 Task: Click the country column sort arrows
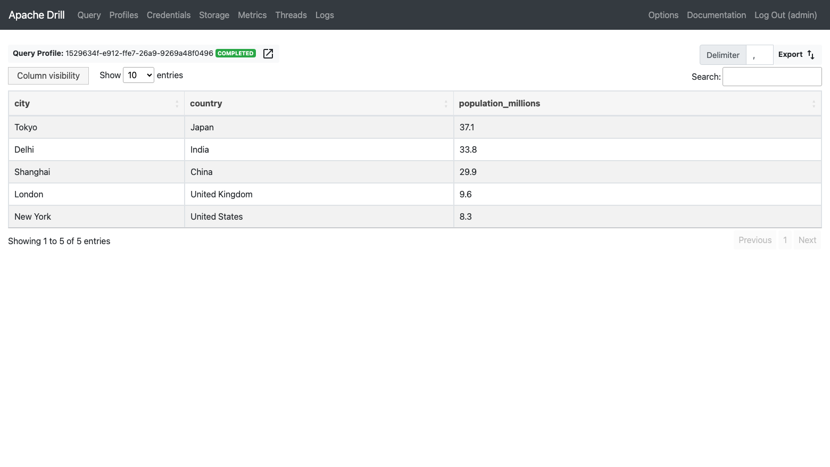446,104
